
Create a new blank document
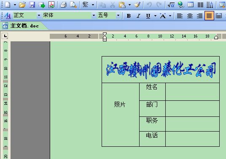tap(8, 5)
